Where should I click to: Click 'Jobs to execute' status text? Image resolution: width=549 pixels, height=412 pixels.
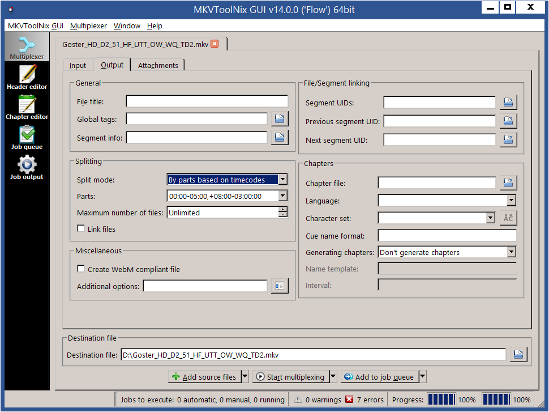203,400
